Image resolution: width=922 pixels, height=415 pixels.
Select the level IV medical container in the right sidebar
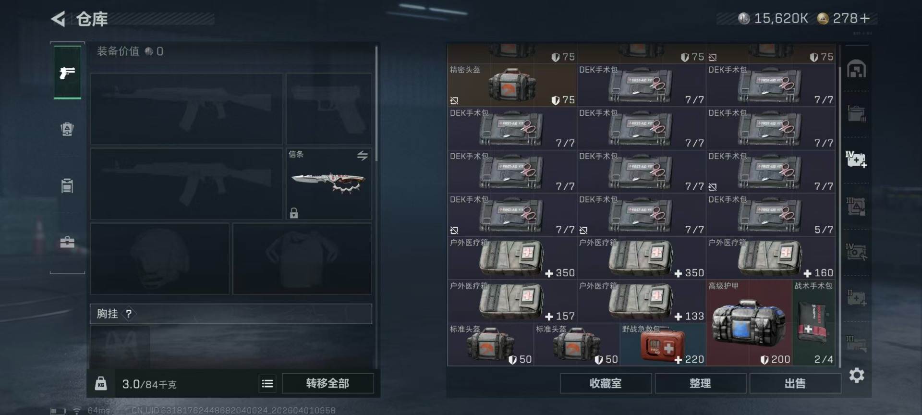coord(856,159)
